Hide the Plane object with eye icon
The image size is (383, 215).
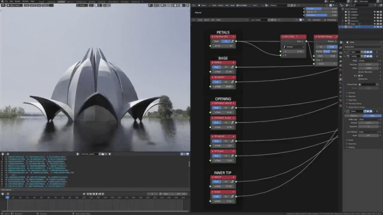click(x=378, y=24)
